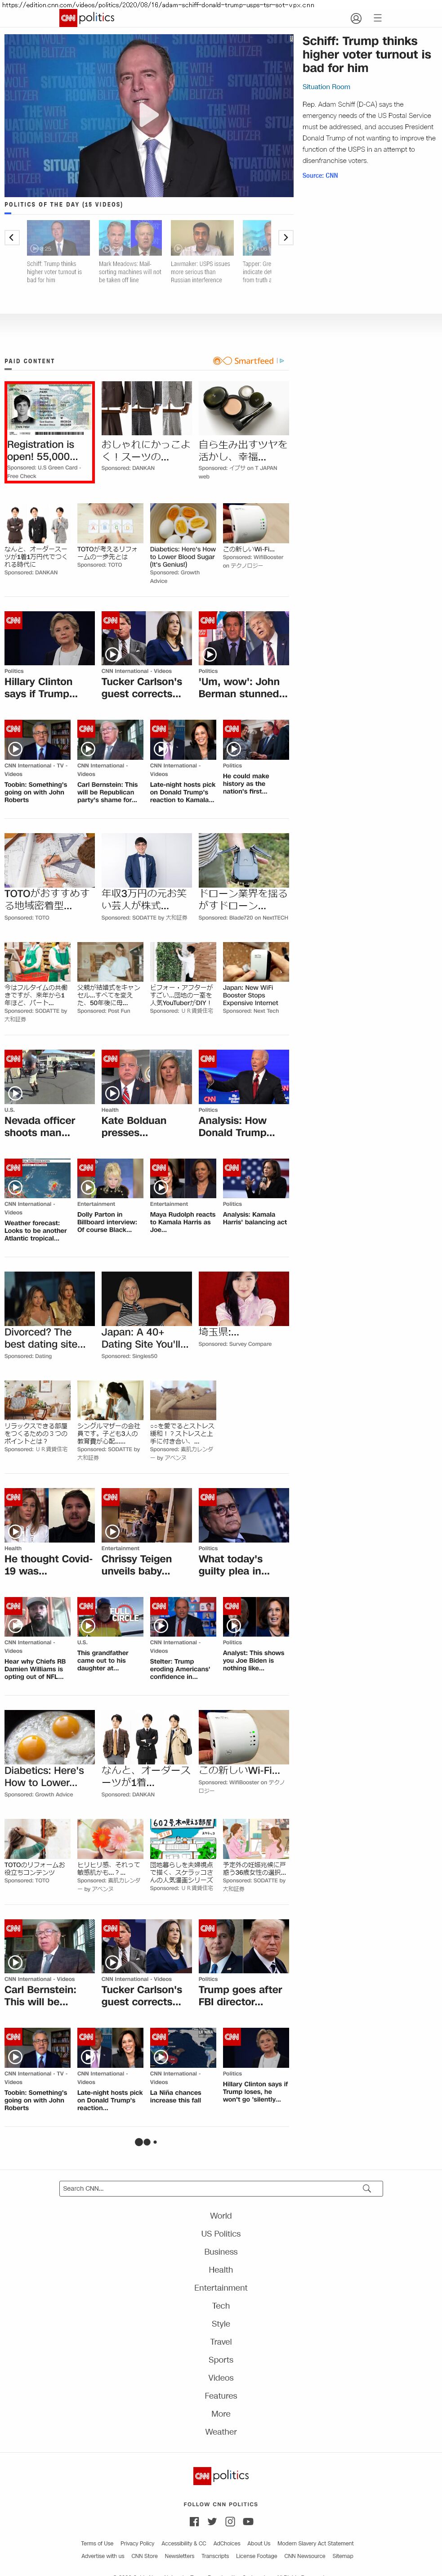Viewport: 442px width, 2576px height.
Task: Go to Videos in footer navigation
Action: [x=221, y=2377]
